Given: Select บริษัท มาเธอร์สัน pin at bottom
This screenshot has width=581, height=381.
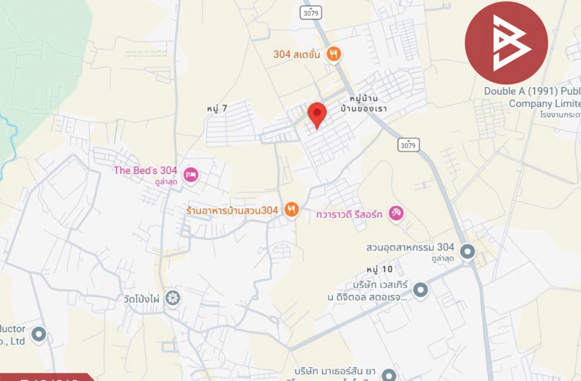Looking at the screenshot, I should click(x=389, y=375).
